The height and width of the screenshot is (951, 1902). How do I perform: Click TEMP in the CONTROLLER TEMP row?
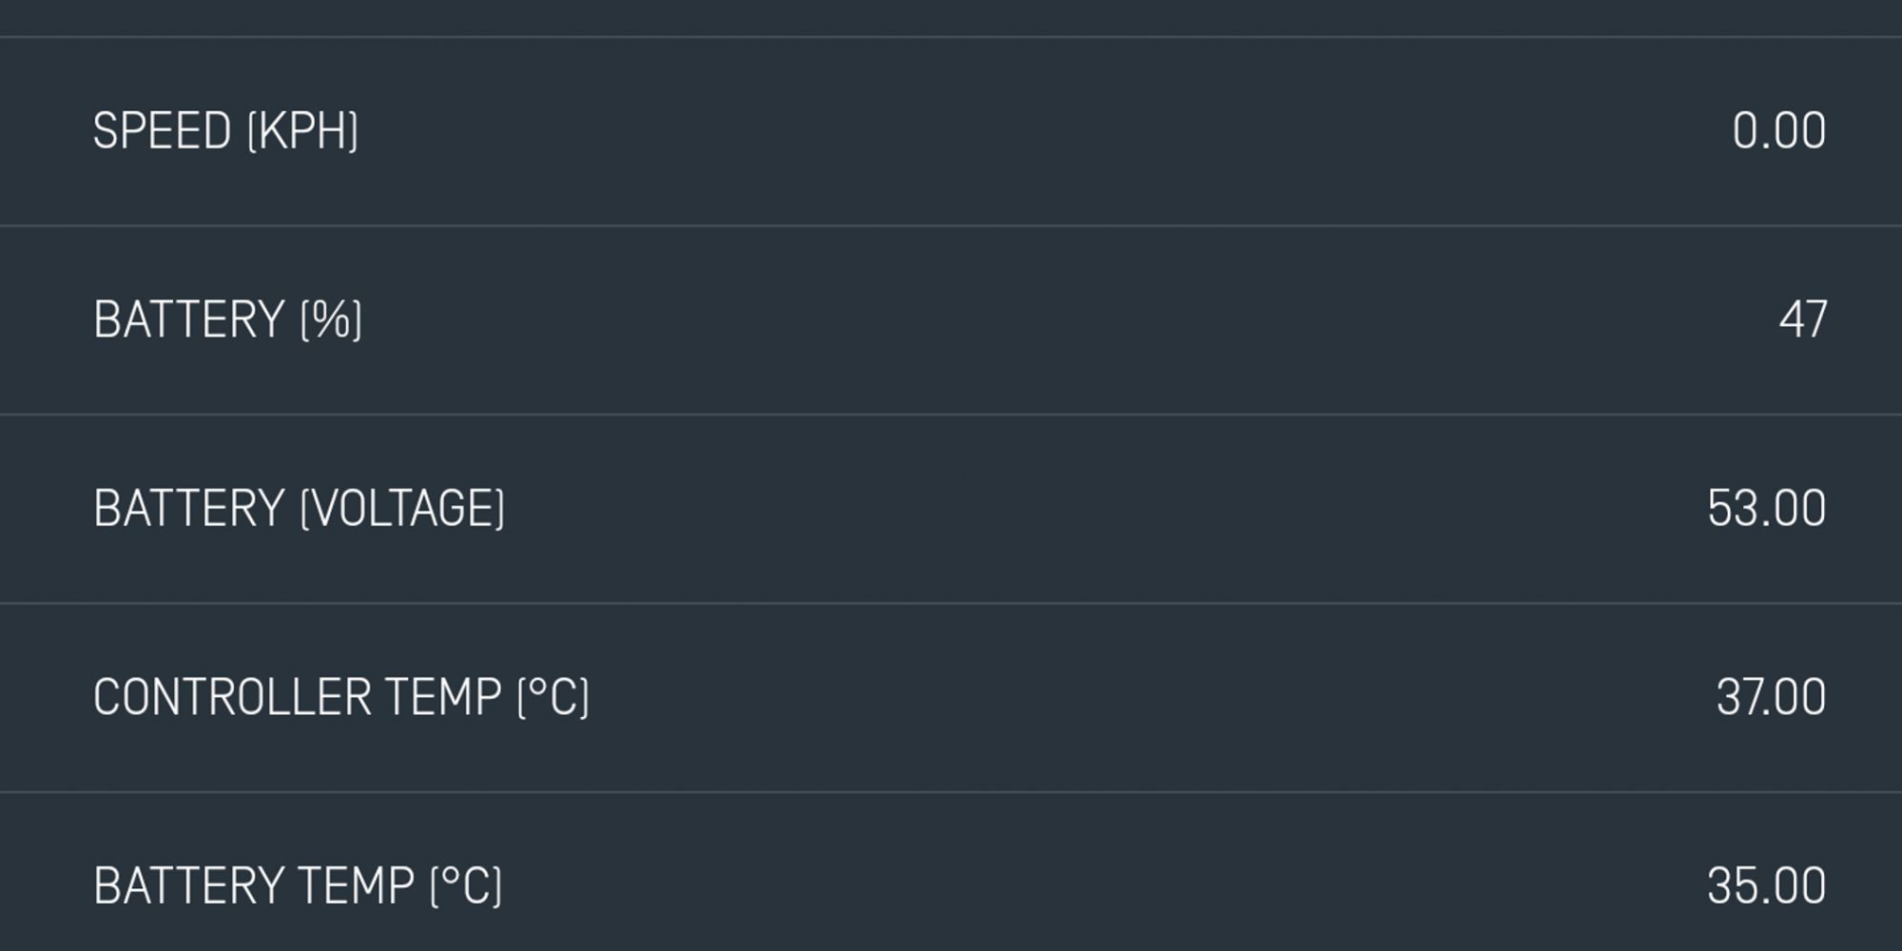[444, 697]
